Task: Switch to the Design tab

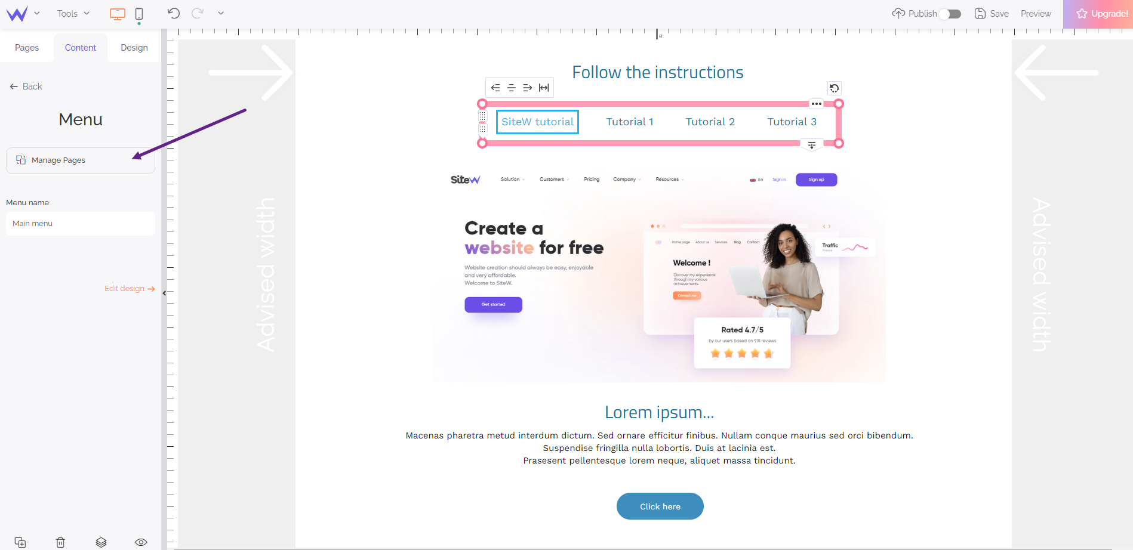Action: 134,48
